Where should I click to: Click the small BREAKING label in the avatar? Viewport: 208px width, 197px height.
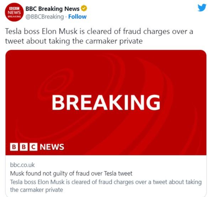coord(14,17)
